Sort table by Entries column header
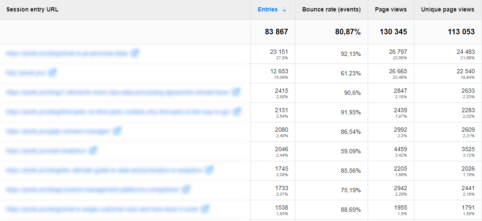The image size is (482, 221). [x=267, y=10]
